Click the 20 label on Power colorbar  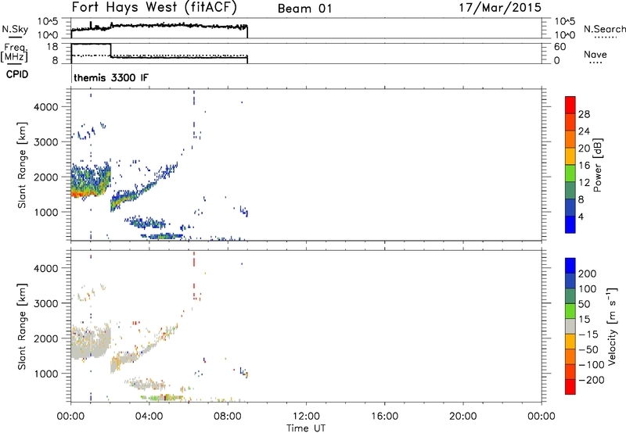[x=584, y=149]
